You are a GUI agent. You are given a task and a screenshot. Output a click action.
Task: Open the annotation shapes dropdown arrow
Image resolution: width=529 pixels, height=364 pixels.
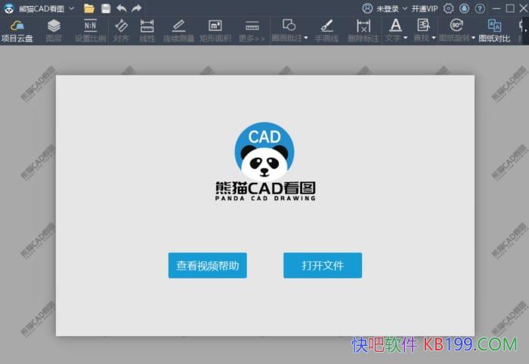pos(306,38)
